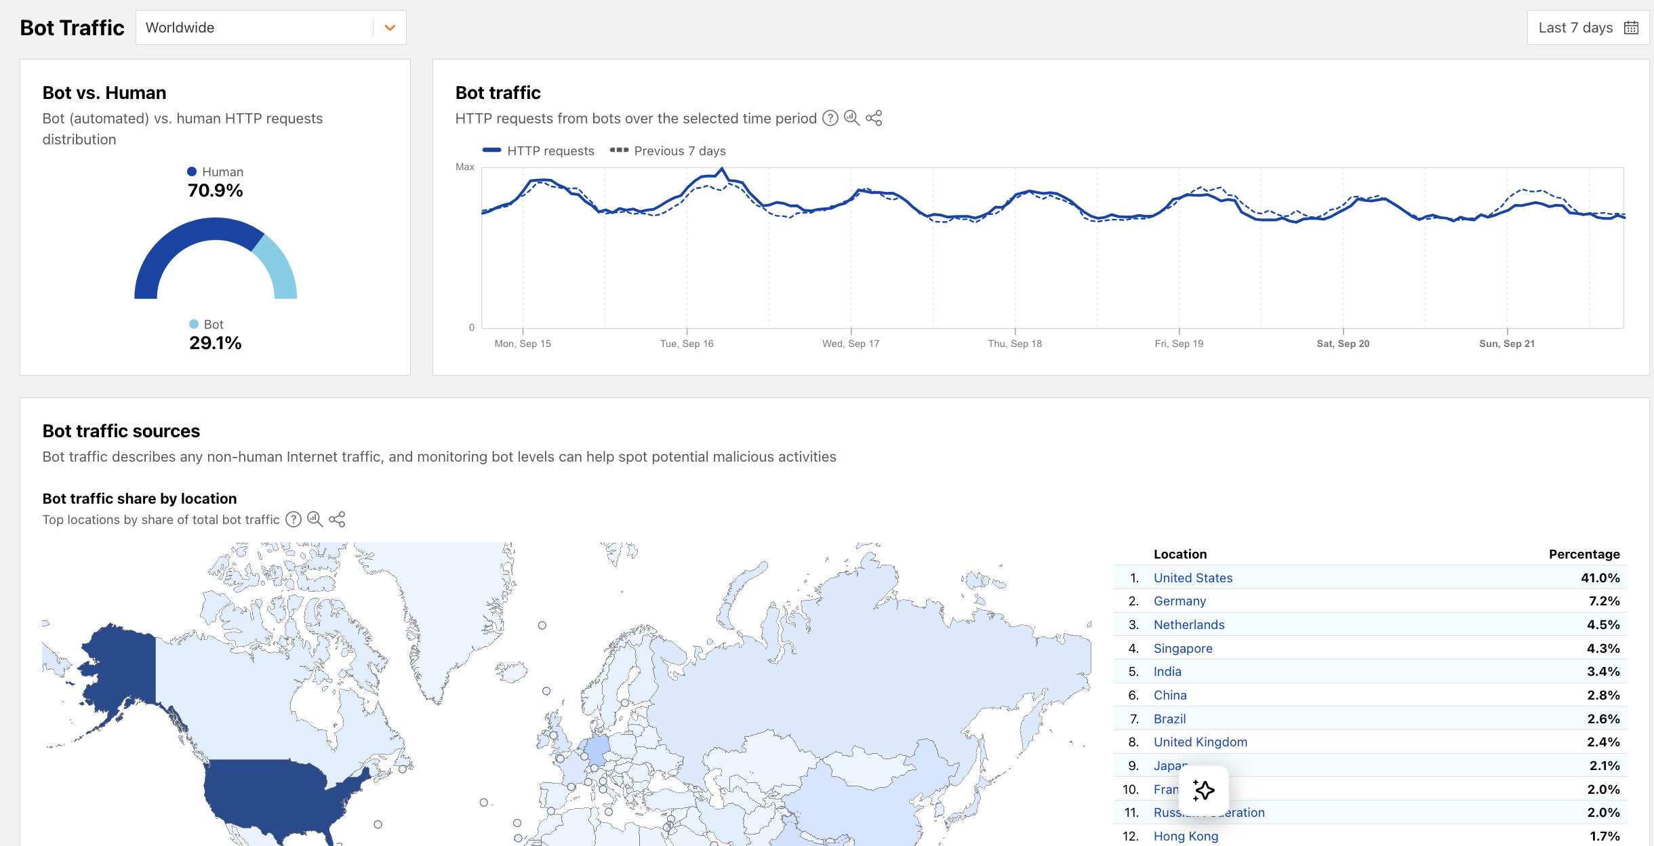Click calendar icon in Last 7 days
The height and width of the screenshot is (846, 1654).
pyautogui.click(x=1632, y=28)
